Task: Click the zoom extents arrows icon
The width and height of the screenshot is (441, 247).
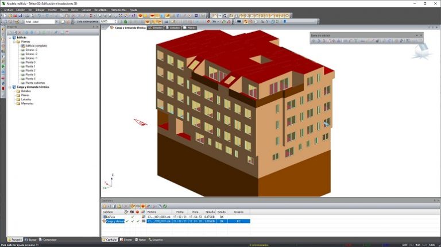Action: [x=121, y=16]
